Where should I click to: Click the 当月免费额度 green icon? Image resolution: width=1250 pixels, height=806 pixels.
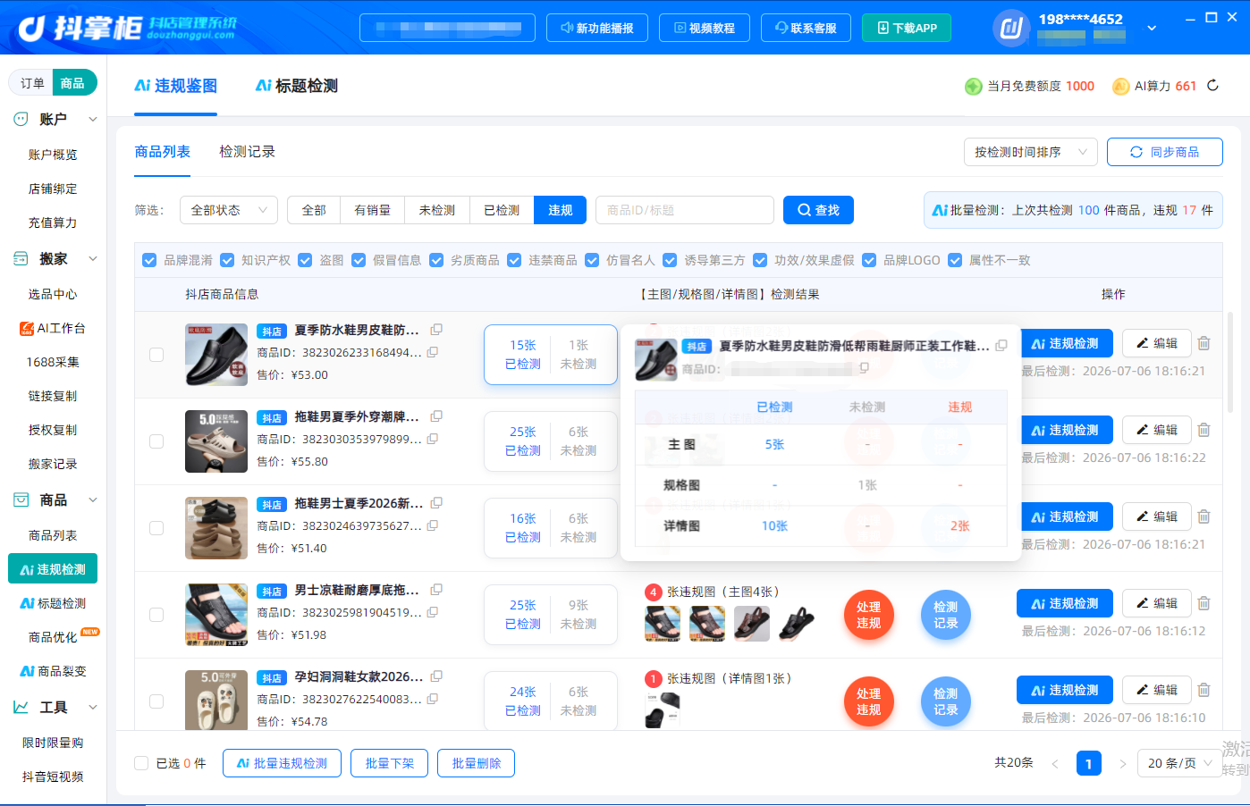coord(974,86)
